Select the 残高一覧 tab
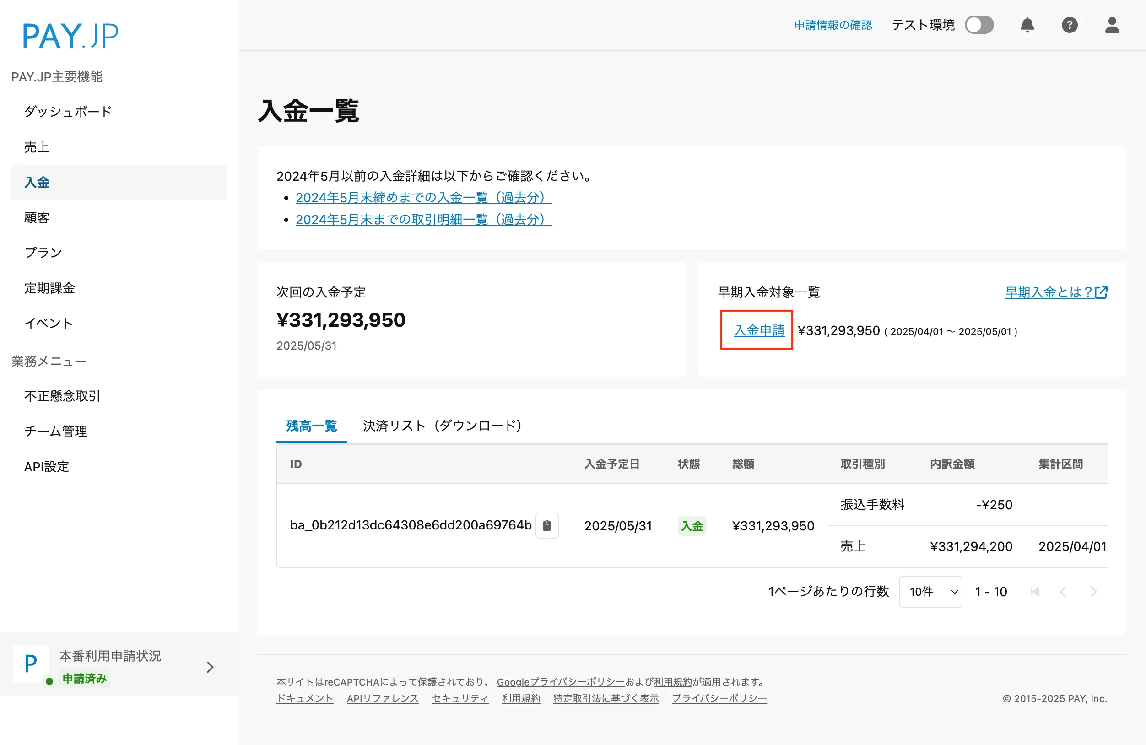Image resolution: width=1146 pixels, height=745 pixels. coord(311,426)
